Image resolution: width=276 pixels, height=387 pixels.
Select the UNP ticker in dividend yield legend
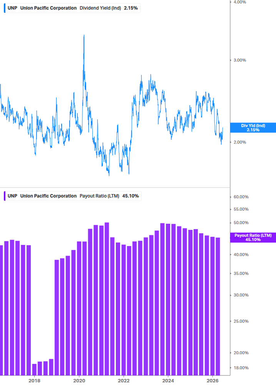point(12,8)
